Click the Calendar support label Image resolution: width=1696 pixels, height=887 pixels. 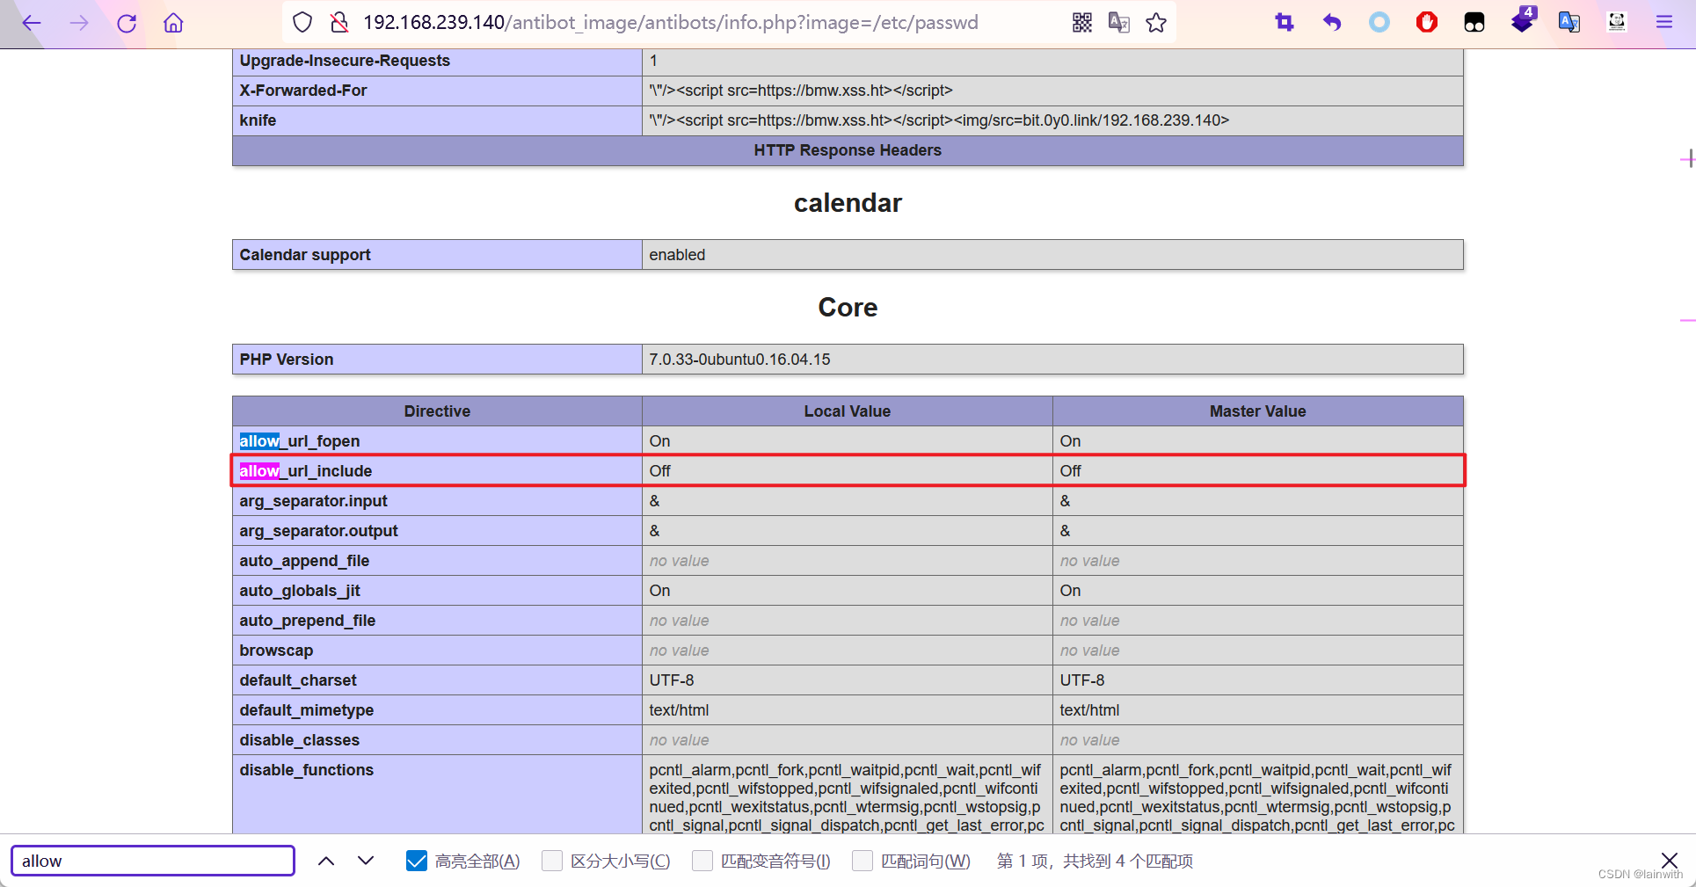(305, 255)
